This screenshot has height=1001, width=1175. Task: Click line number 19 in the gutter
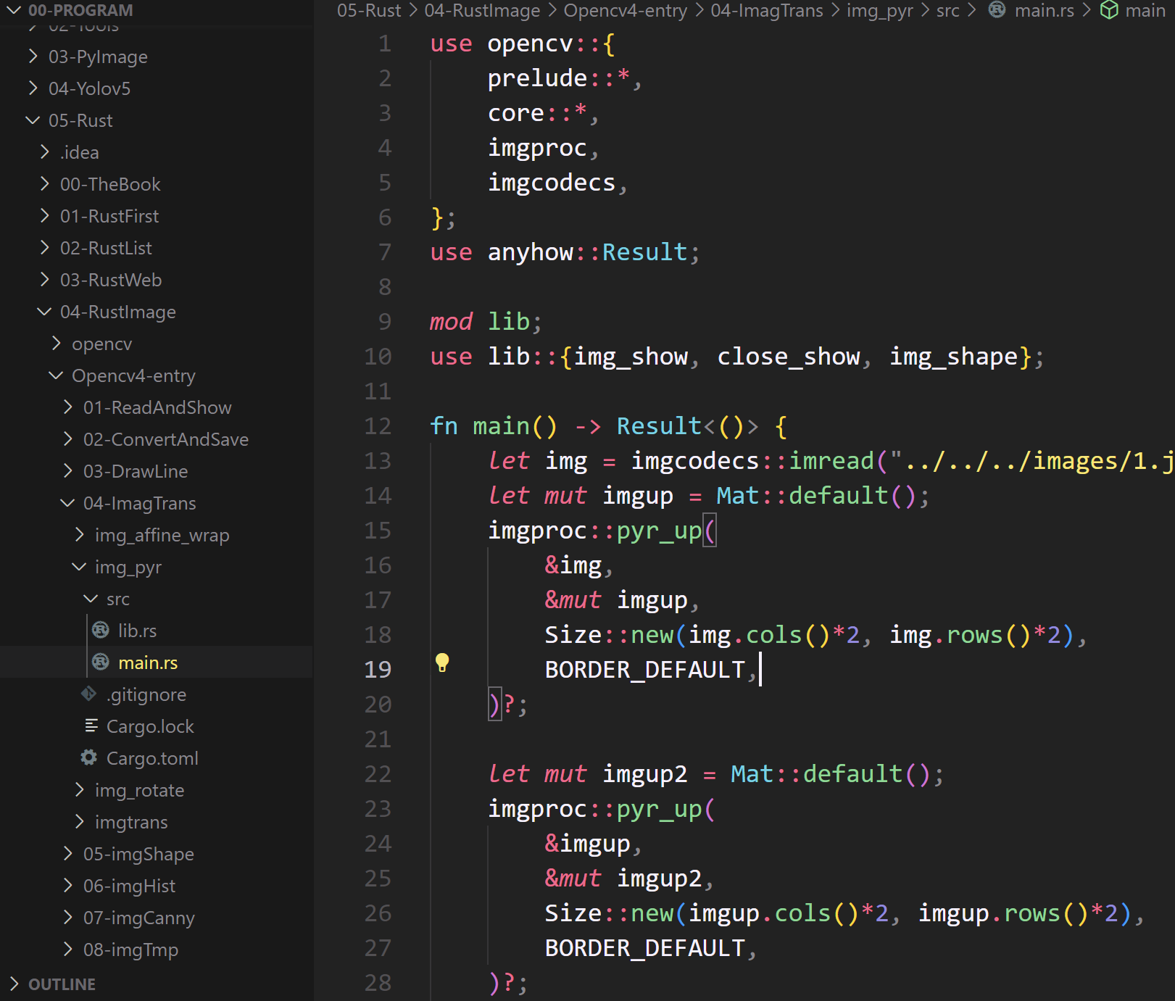378,669
